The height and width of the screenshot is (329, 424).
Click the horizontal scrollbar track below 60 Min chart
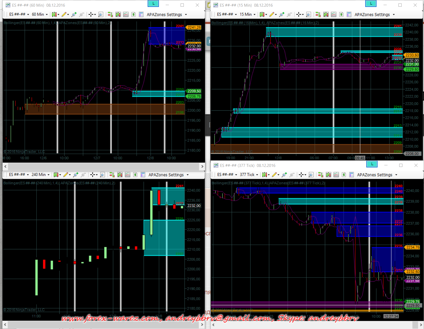(x=104, y=166)
